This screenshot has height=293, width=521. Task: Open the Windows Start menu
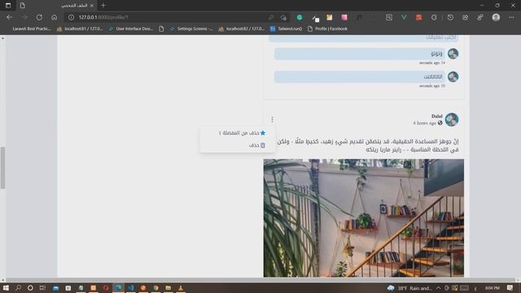[6, 288]
